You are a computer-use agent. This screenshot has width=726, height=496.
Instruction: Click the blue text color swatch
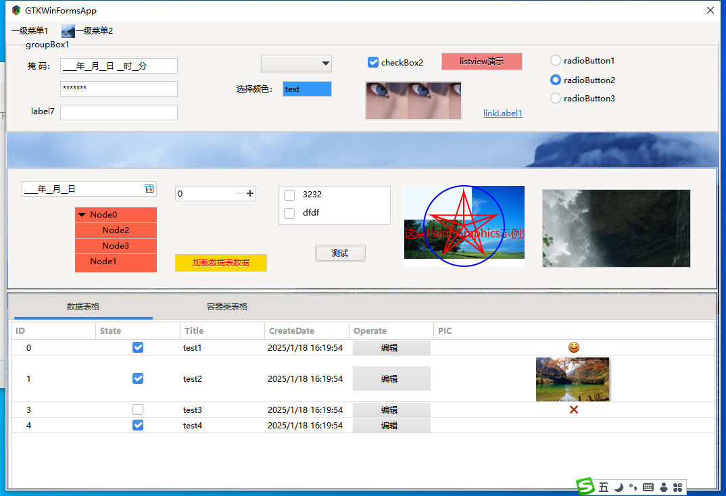click(307, 89)
